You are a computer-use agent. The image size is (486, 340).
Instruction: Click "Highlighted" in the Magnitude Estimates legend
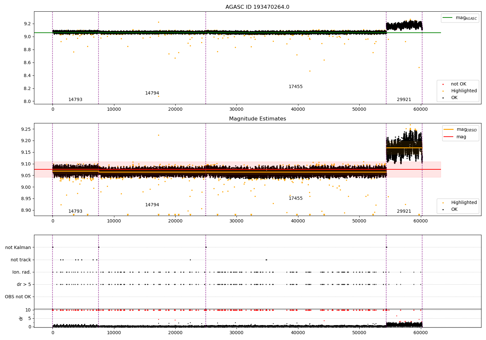point(464,203)
